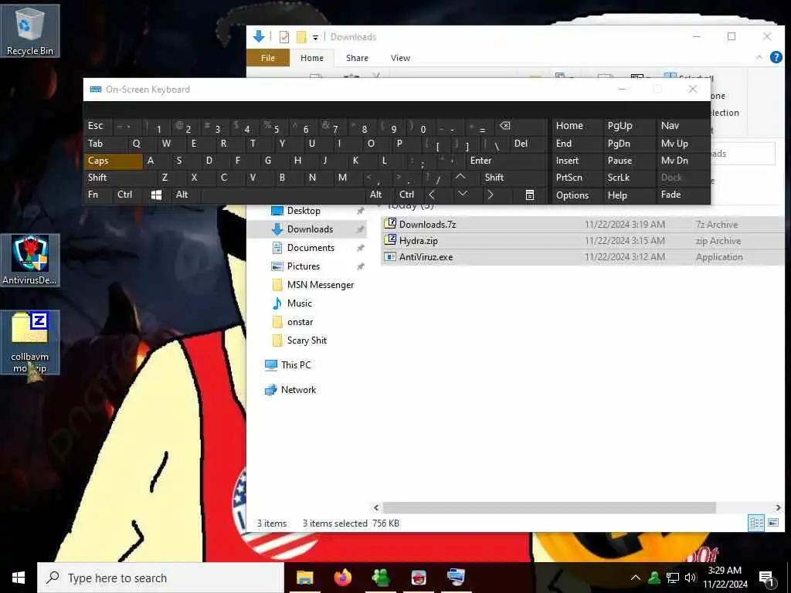Click the Explorer Properties quick access icon
Viewport: 791px width, 593px height.
pos(284,37)
